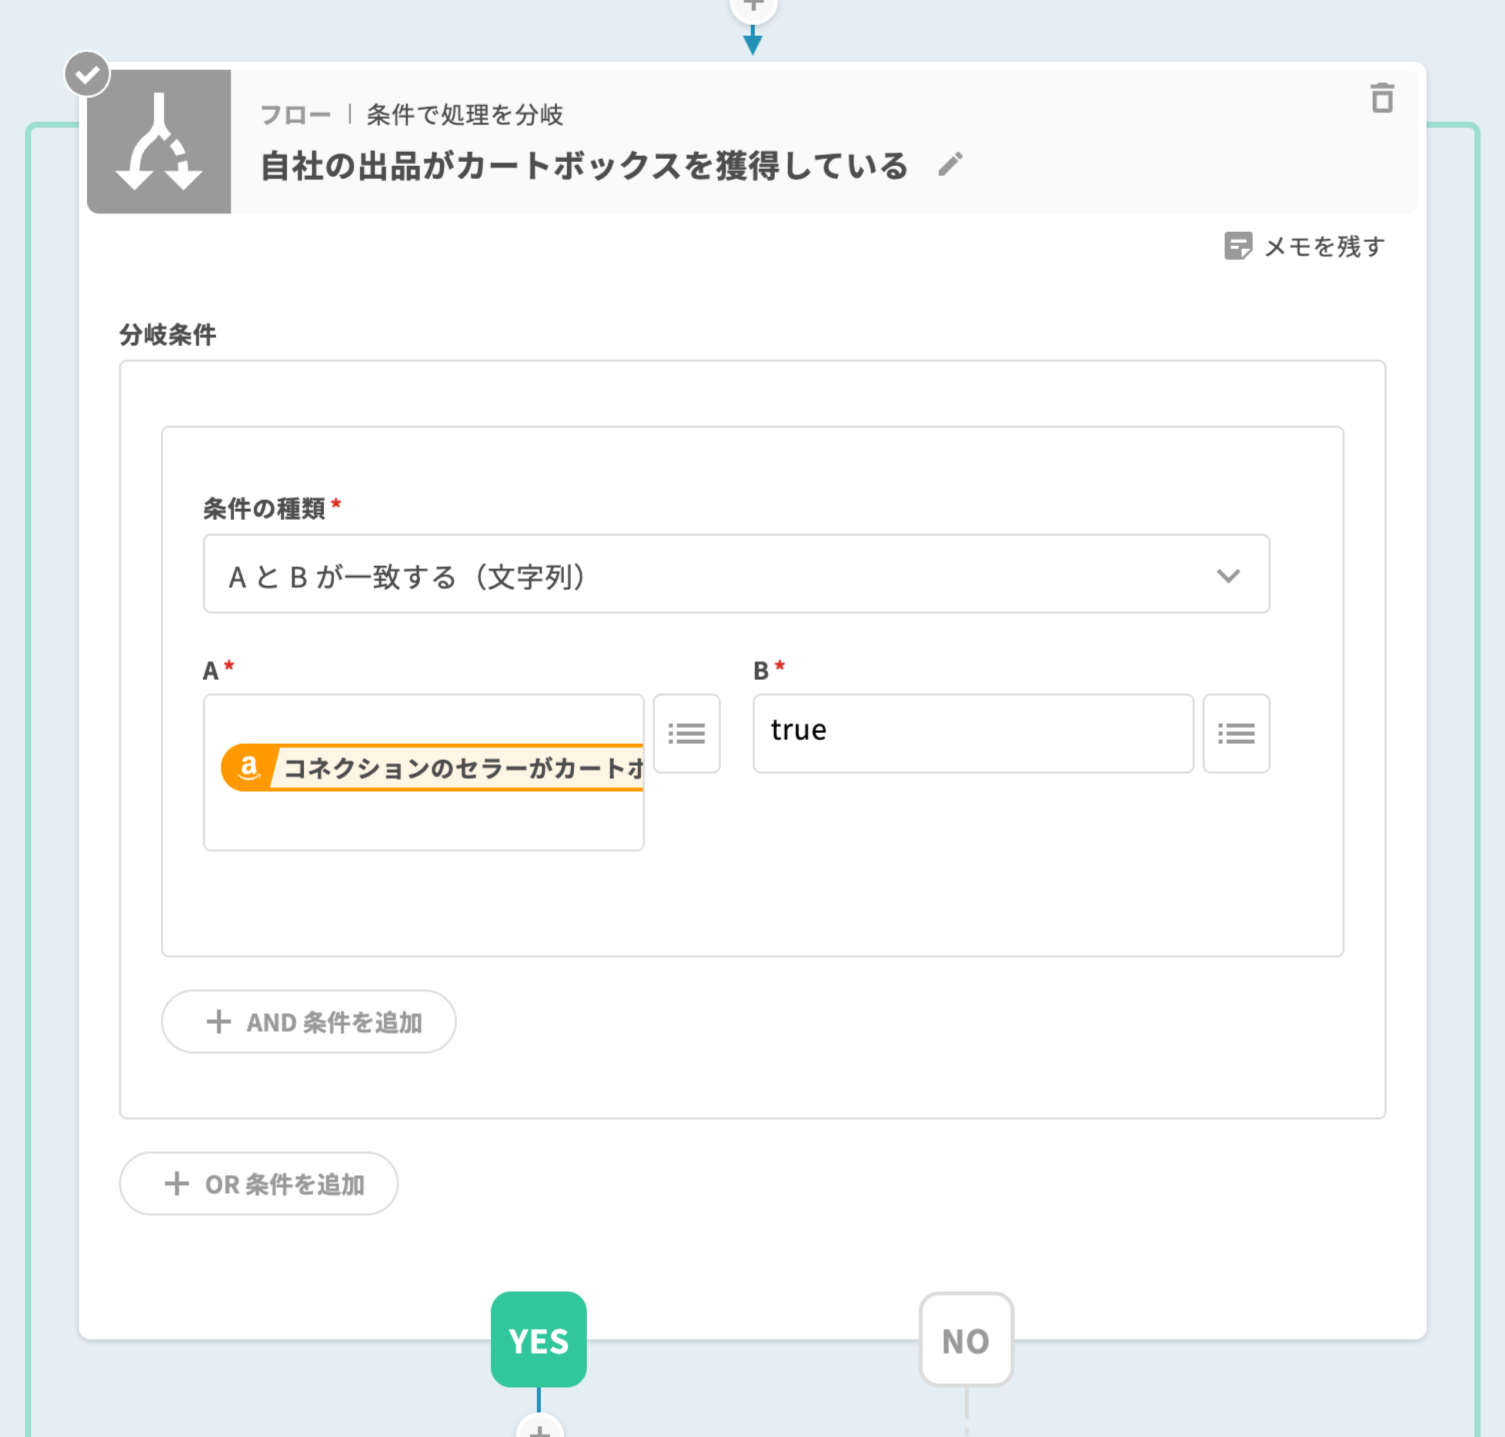Click the trash delete icon

(1382, 99)
